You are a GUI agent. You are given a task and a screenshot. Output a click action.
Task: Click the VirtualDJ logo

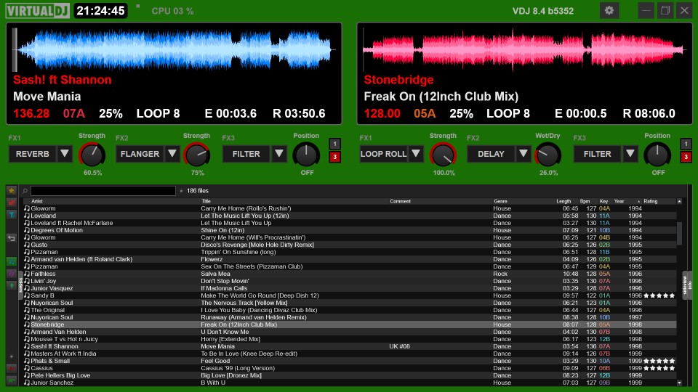point(35,11)
